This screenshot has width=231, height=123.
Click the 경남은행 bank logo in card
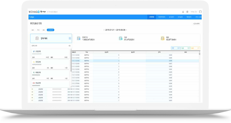pos(34,83)
